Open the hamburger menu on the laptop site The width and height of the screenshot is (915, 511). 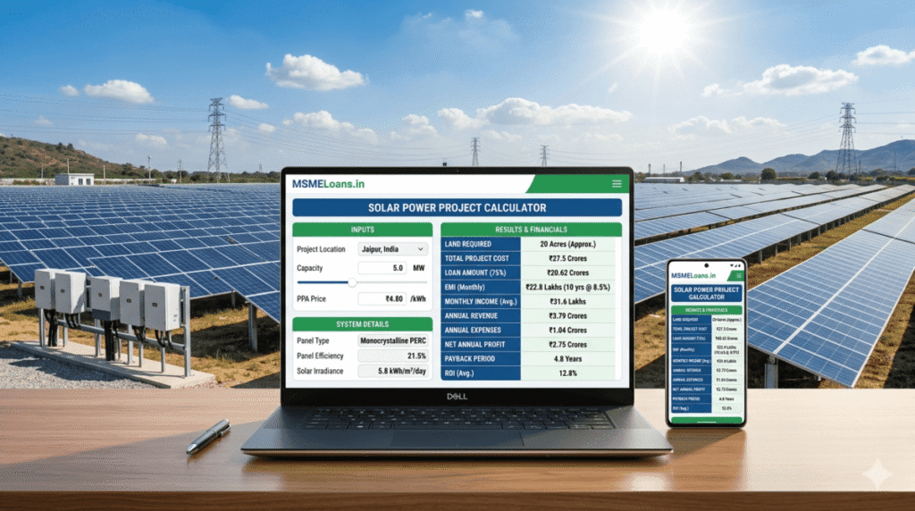tap(617, 184)
